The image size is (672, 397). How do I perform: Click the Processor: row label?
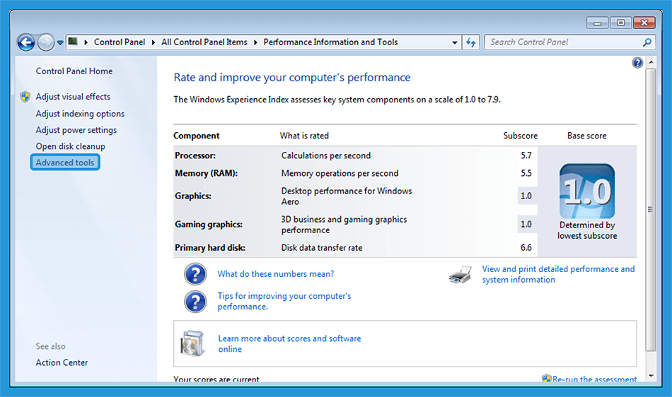click(195, 155)
